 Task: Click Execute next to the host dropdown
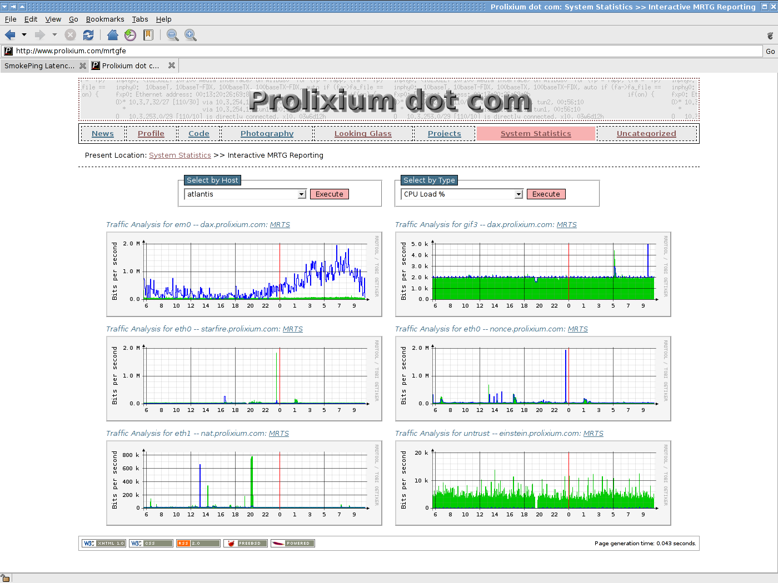(x=330, y=194)
